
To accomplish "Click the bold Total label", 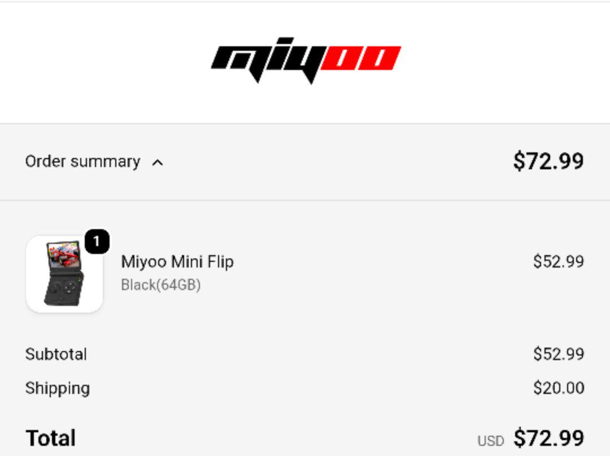I will [x=51, y=439].
